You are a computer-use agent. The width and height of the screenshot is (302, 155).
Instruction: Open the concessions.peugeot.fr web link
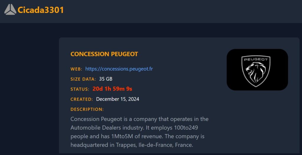click(x=119, y=69)
